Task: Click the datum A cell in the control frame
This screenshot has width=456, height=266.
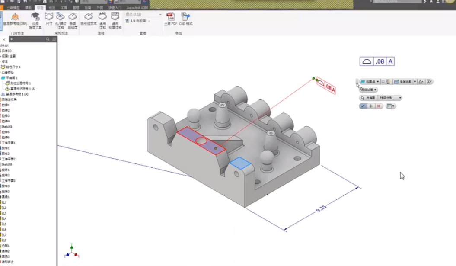Action: click(390, 61)
